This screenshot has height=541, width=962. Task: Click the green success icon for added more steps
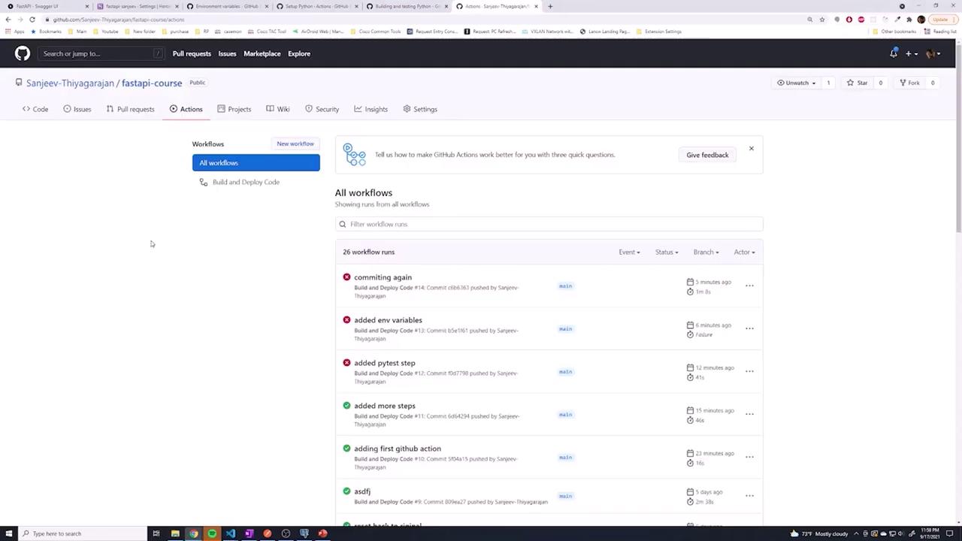point(346,406)
